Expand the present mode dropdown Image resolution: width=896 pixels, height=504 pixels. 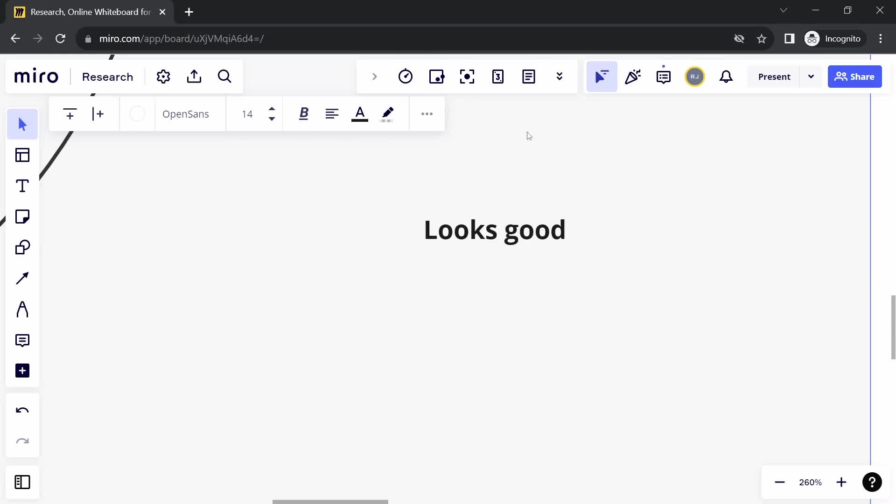tap(812, 77)
